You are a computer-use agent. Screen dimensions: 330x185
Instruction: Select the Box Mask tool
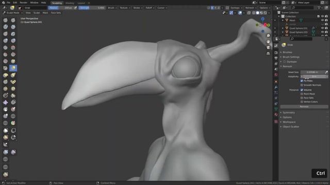pos(6,130)
